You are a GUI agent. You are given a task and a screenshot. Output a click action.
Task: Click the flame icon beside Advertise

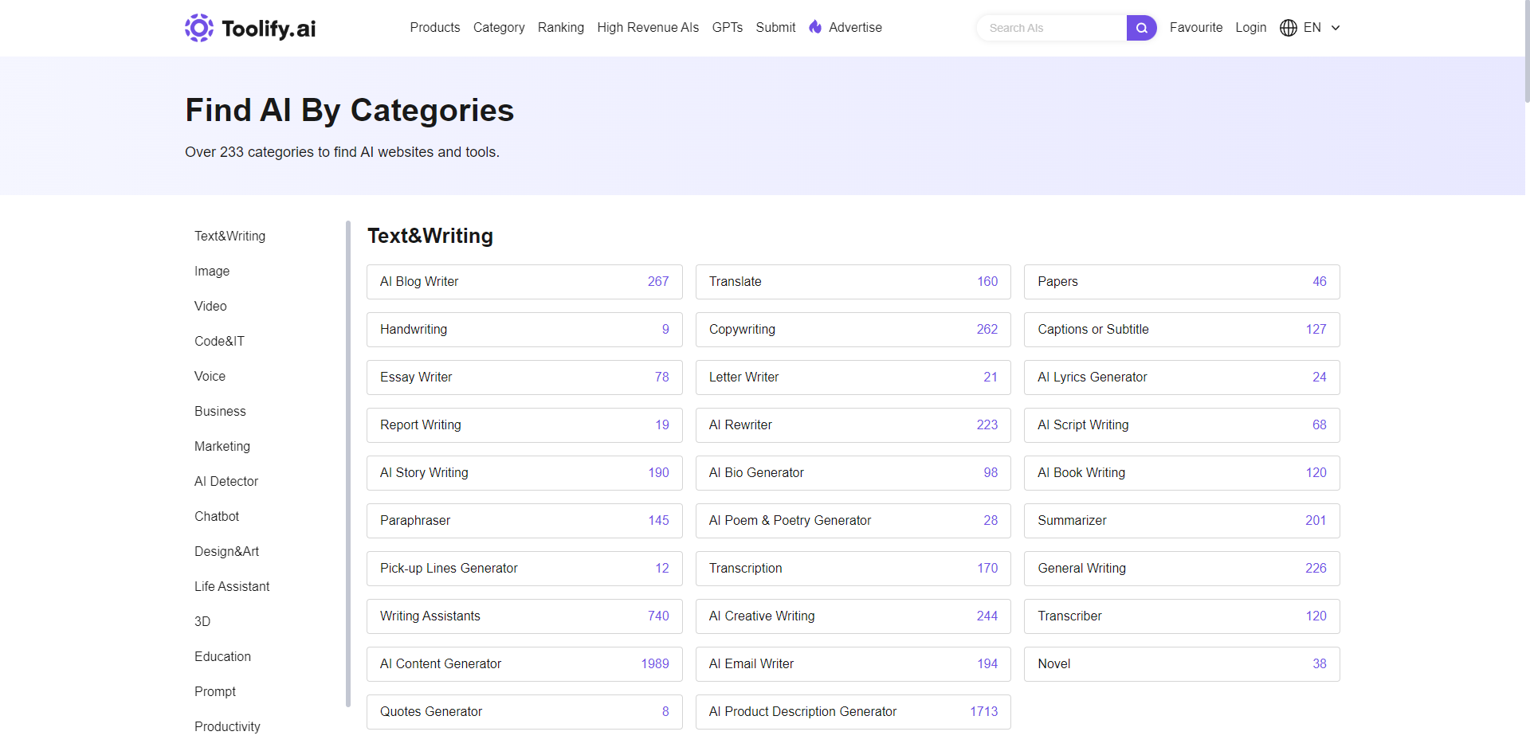pyautogui.click(x=815, y=27)
